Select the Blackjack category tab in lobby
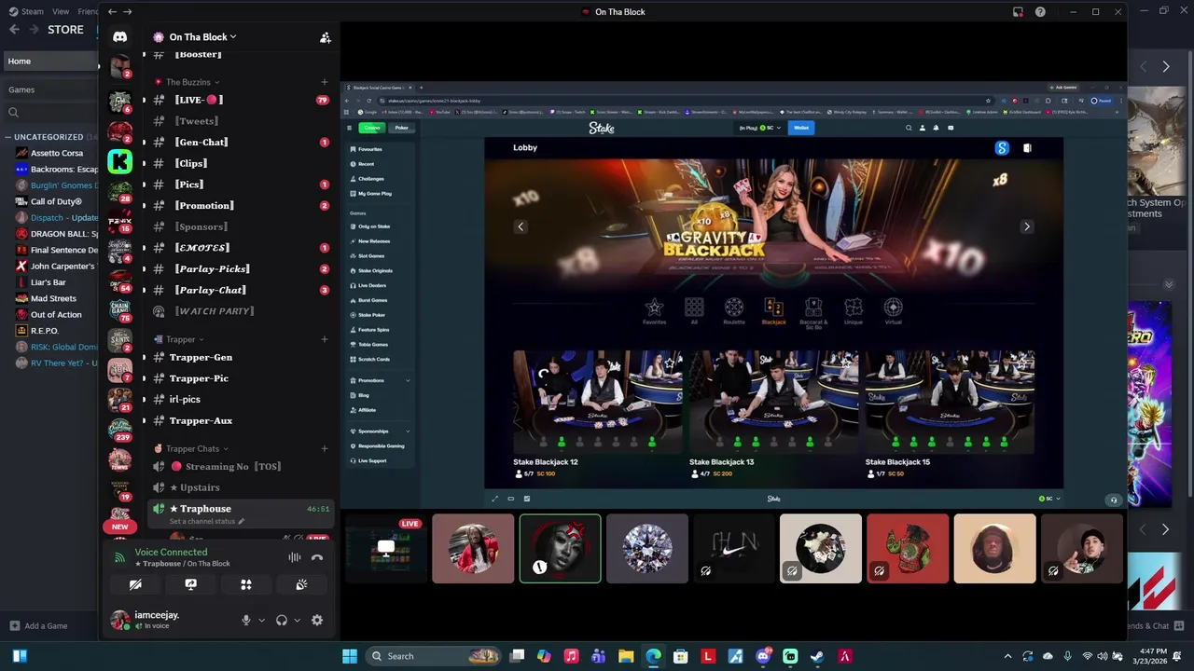This screenshot has width=1194, height=671. 773,311
